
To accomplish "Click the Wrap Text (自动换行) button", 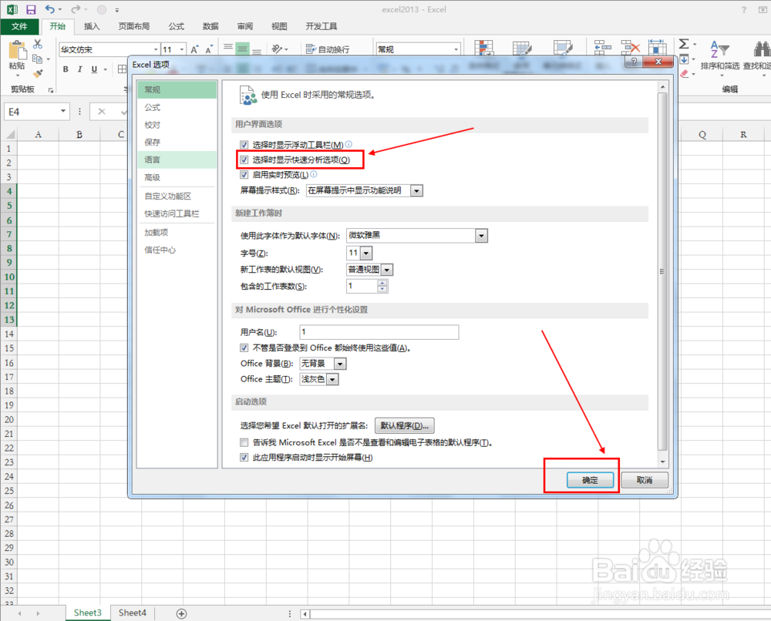I will (328, 49).
